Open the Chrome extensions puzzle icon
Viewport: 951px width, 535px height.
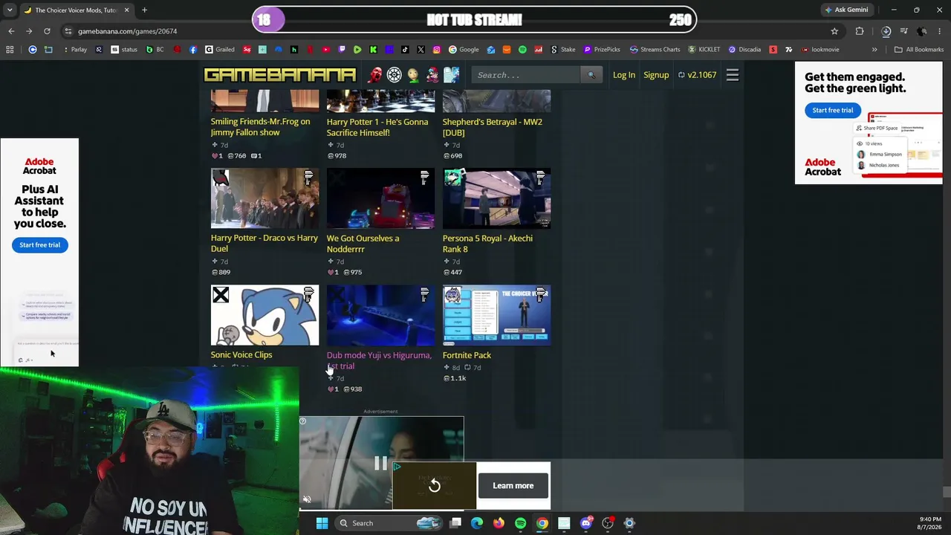click(860, 31)
